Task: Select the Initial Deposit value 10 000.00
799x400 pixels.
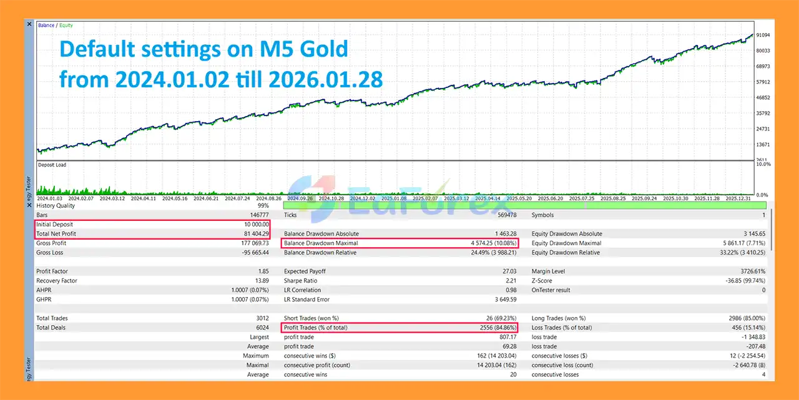Action: click(257, 225)
